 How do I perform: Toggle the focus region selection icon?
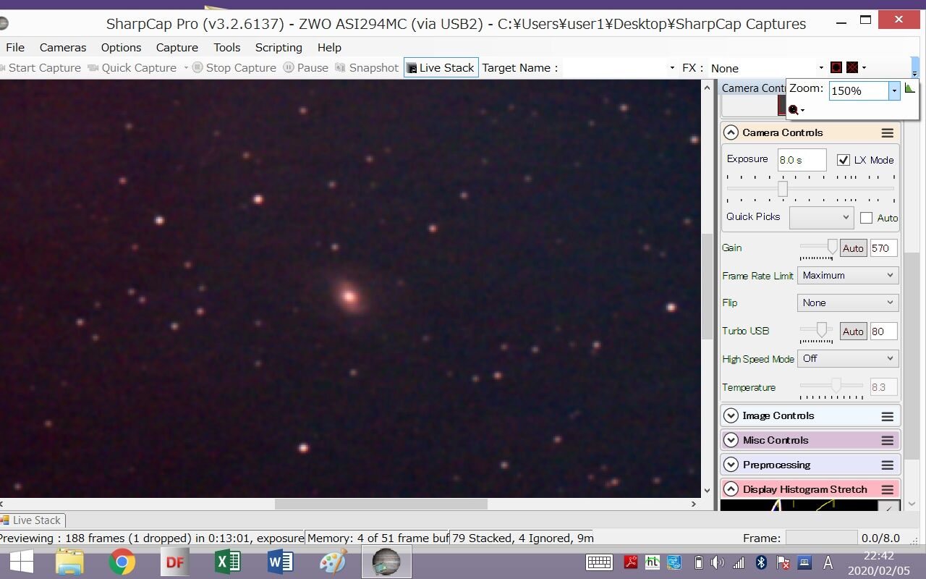[x=836, y=67]
